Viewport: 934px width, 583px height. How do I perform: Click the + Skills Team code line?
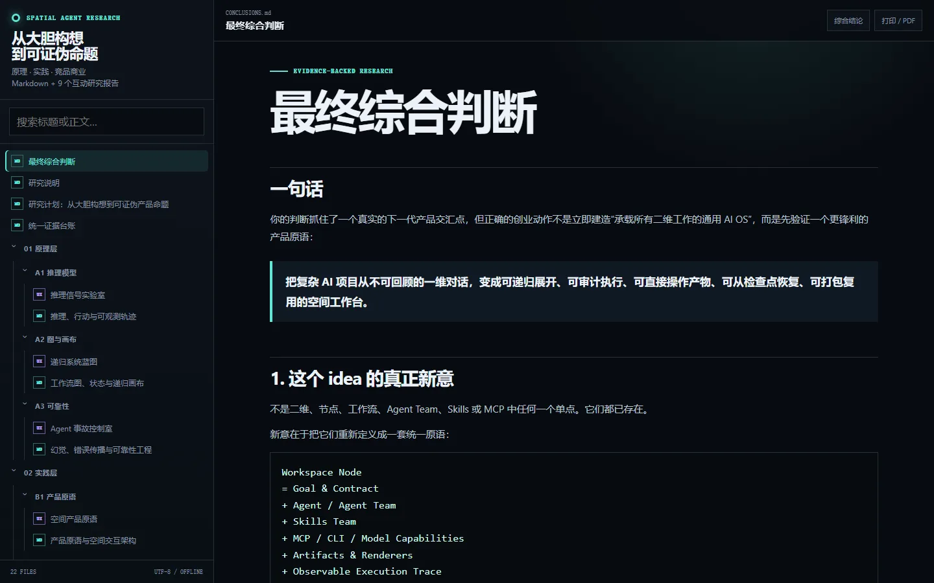coord(319,521)
